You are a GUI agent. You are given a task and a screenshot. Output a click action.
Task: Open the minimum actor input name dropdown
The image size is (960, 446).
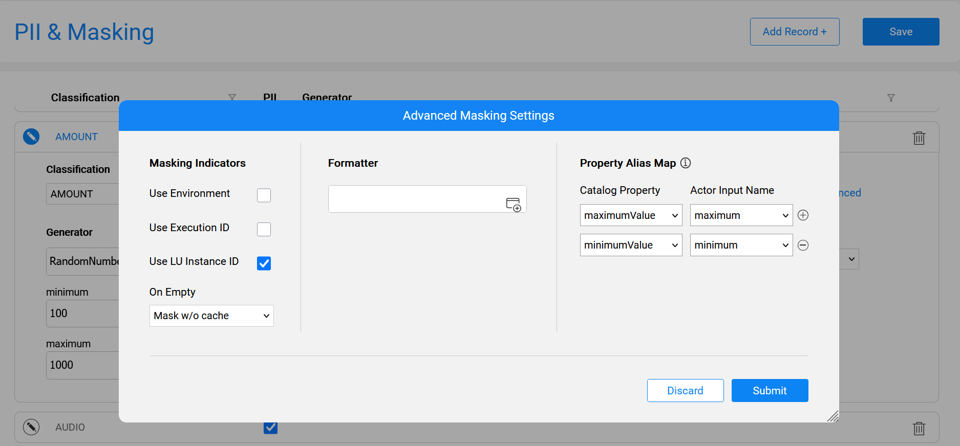click(741, 246)
